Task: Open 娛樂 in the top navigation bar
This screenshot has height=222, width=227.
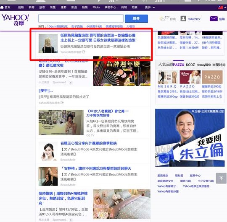Action: tap(84, 7)
